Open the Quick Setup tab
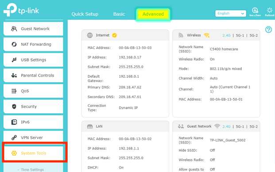 (85, 14)
